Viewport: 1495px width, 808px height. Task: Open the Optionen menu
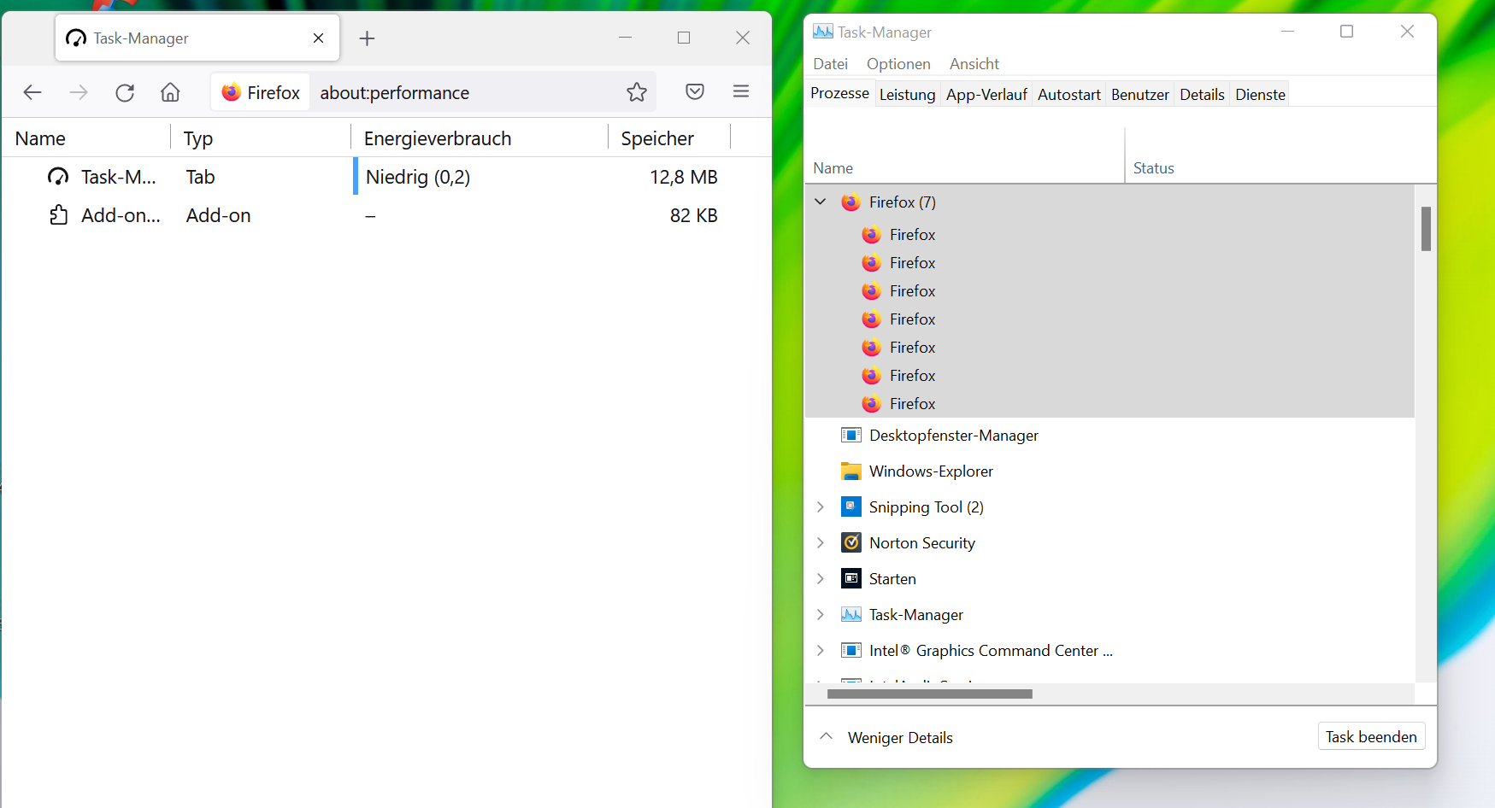(898, 64)
